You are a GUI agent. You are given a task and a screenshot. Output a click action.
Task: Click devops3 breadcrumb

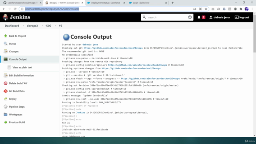(32, 26)
